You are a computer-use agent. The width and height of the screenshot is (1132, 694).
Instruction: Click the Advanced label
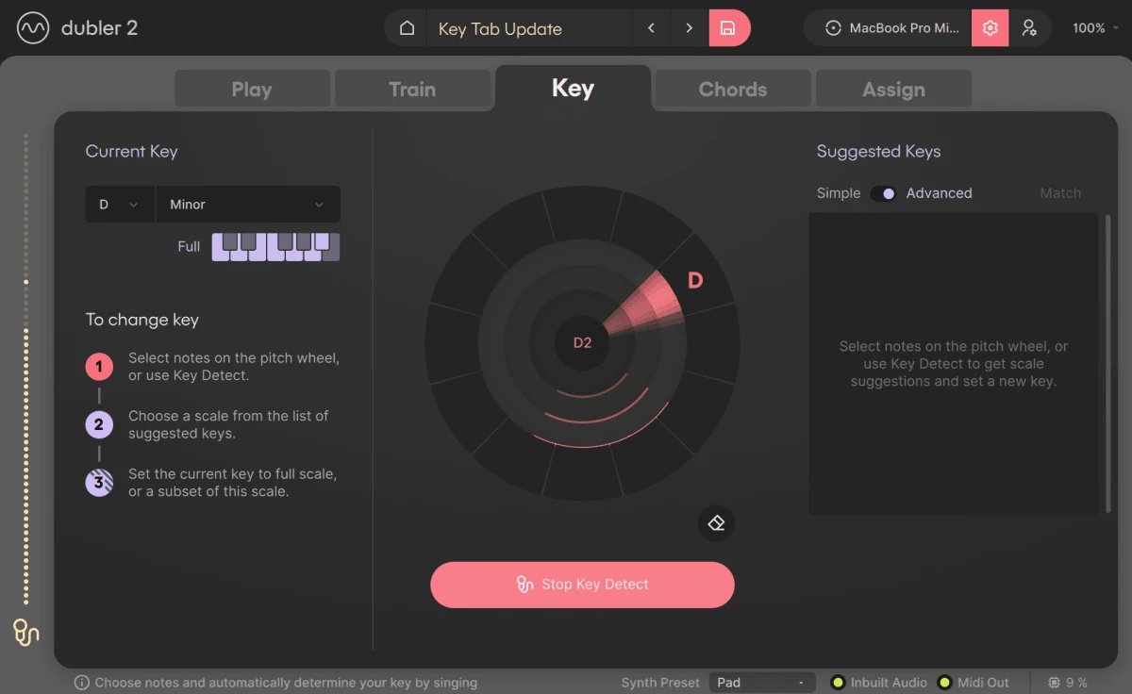click(x=939, y=193)
